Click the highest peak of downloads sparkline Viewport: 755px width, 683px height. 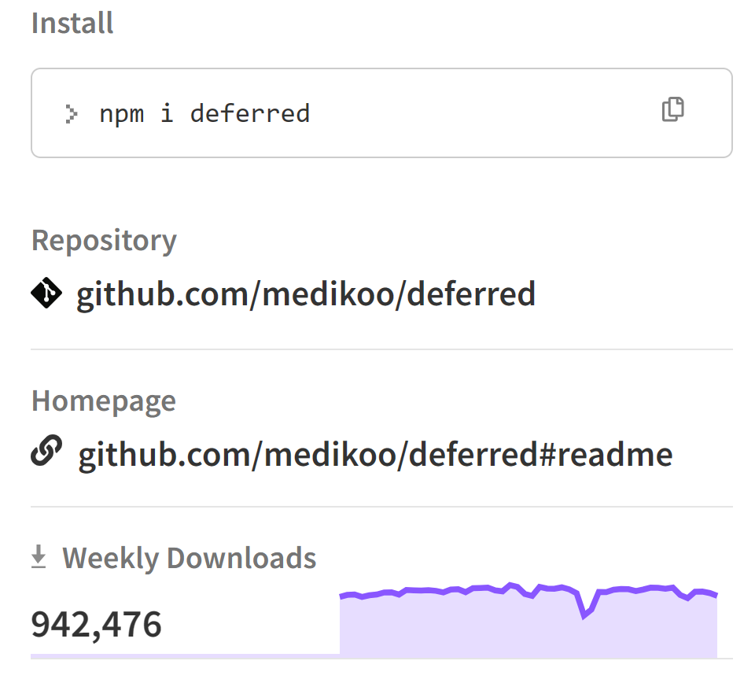[511, 585]
